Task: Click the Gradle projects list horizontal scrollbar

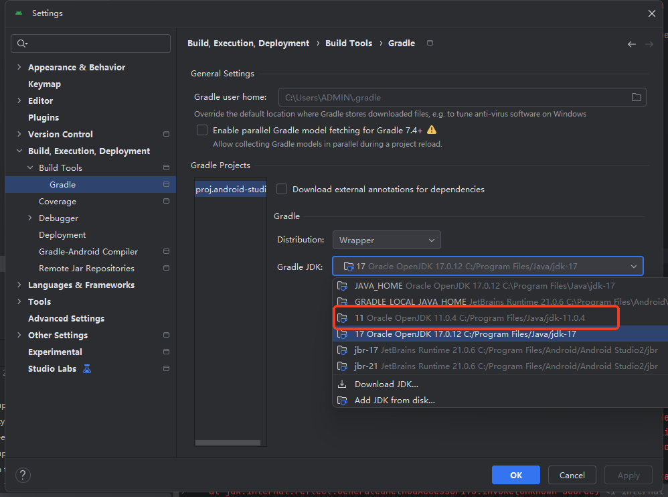Action: point(228,443)
